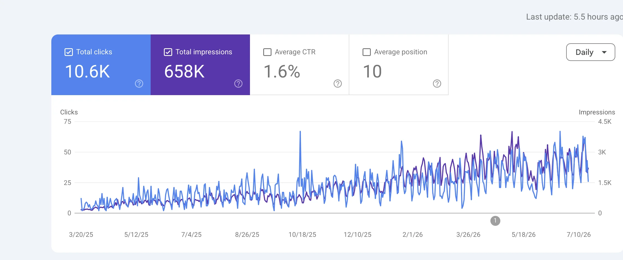The width and height of the screenshot is (623, 260).
Task: Click the 12/10/25 date label
Action: coord(358,235)
